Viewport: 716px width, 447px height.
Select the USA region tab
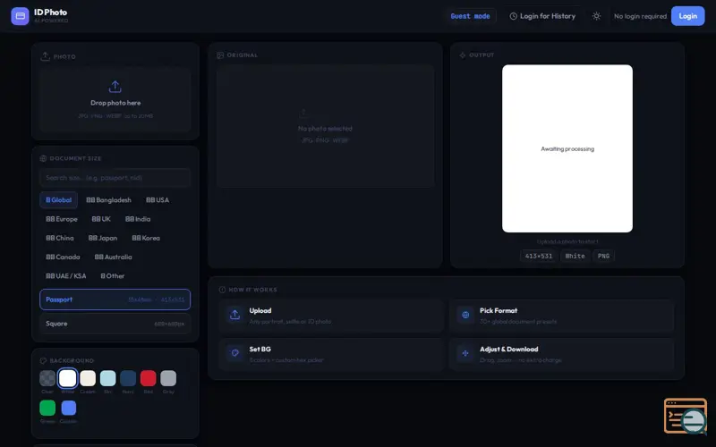(158, 199)
